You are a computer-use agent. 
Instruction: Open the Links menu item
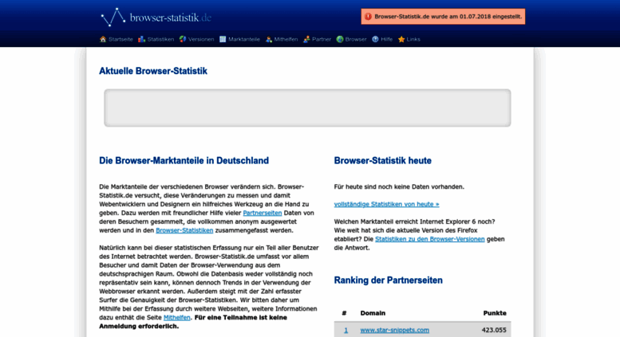(x=413, y=39)
